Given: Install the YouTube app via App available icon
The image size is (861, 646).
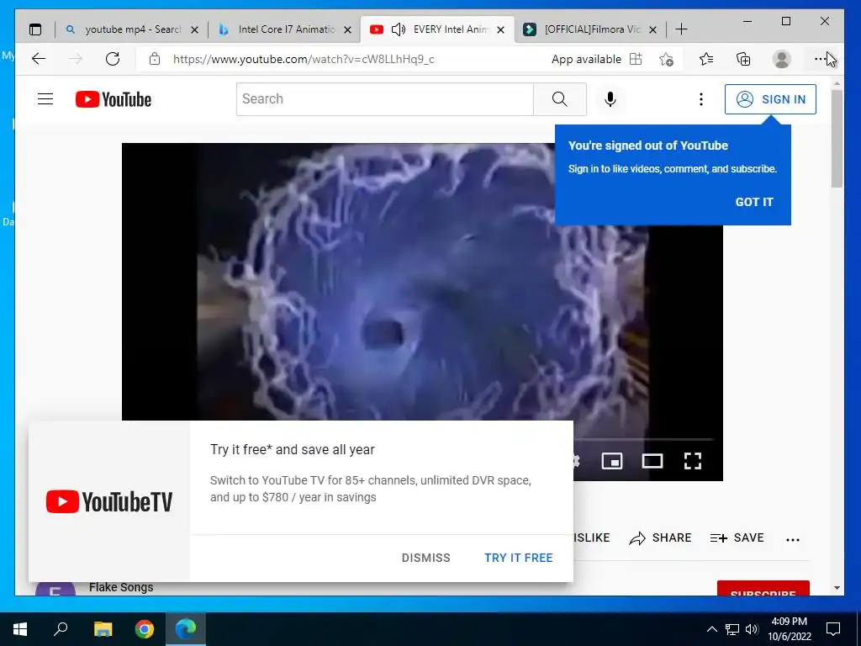Looking at the screenshot, I should [x=636, y=59].
